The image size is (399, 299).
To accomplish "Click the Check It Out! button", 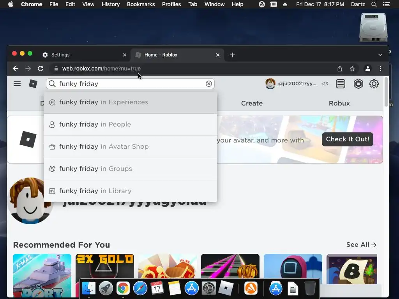I will point(347,139).
